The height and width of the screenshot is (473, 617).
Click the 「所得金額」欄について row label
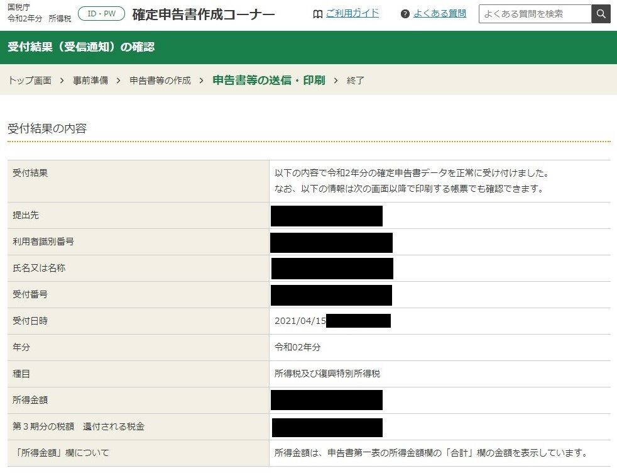[61, 453]
